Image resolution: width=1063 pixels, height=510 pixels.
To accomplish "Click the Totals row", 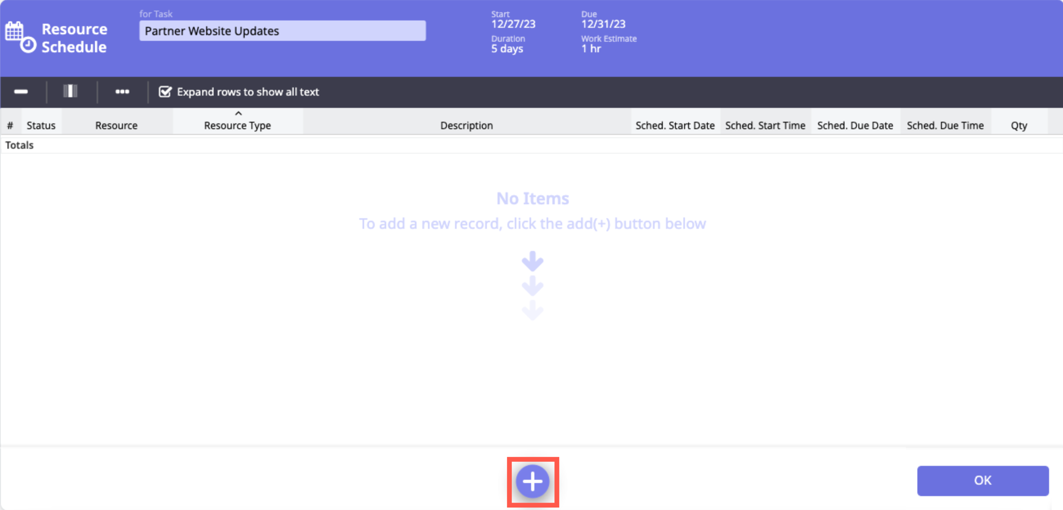I will click(19, 145).
